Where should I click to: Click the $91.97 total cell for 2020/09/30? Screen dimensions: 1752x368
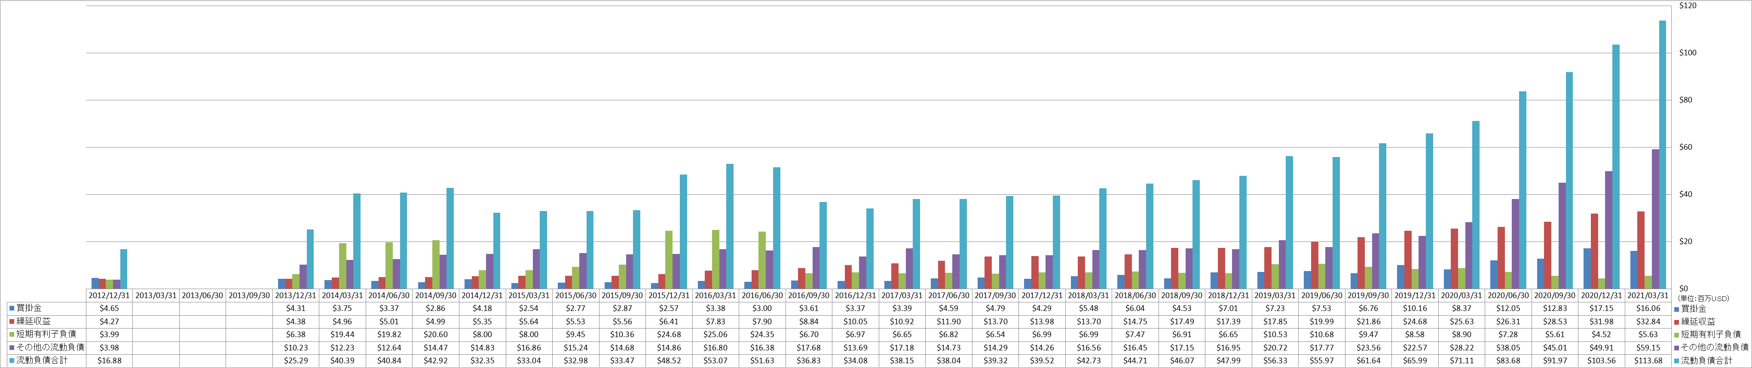click(x=1555, y=360)
